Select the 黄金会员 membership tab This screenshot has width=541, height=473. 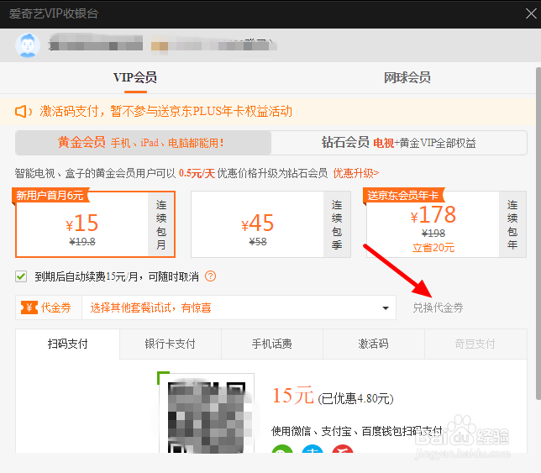click(x=143, y=143)
